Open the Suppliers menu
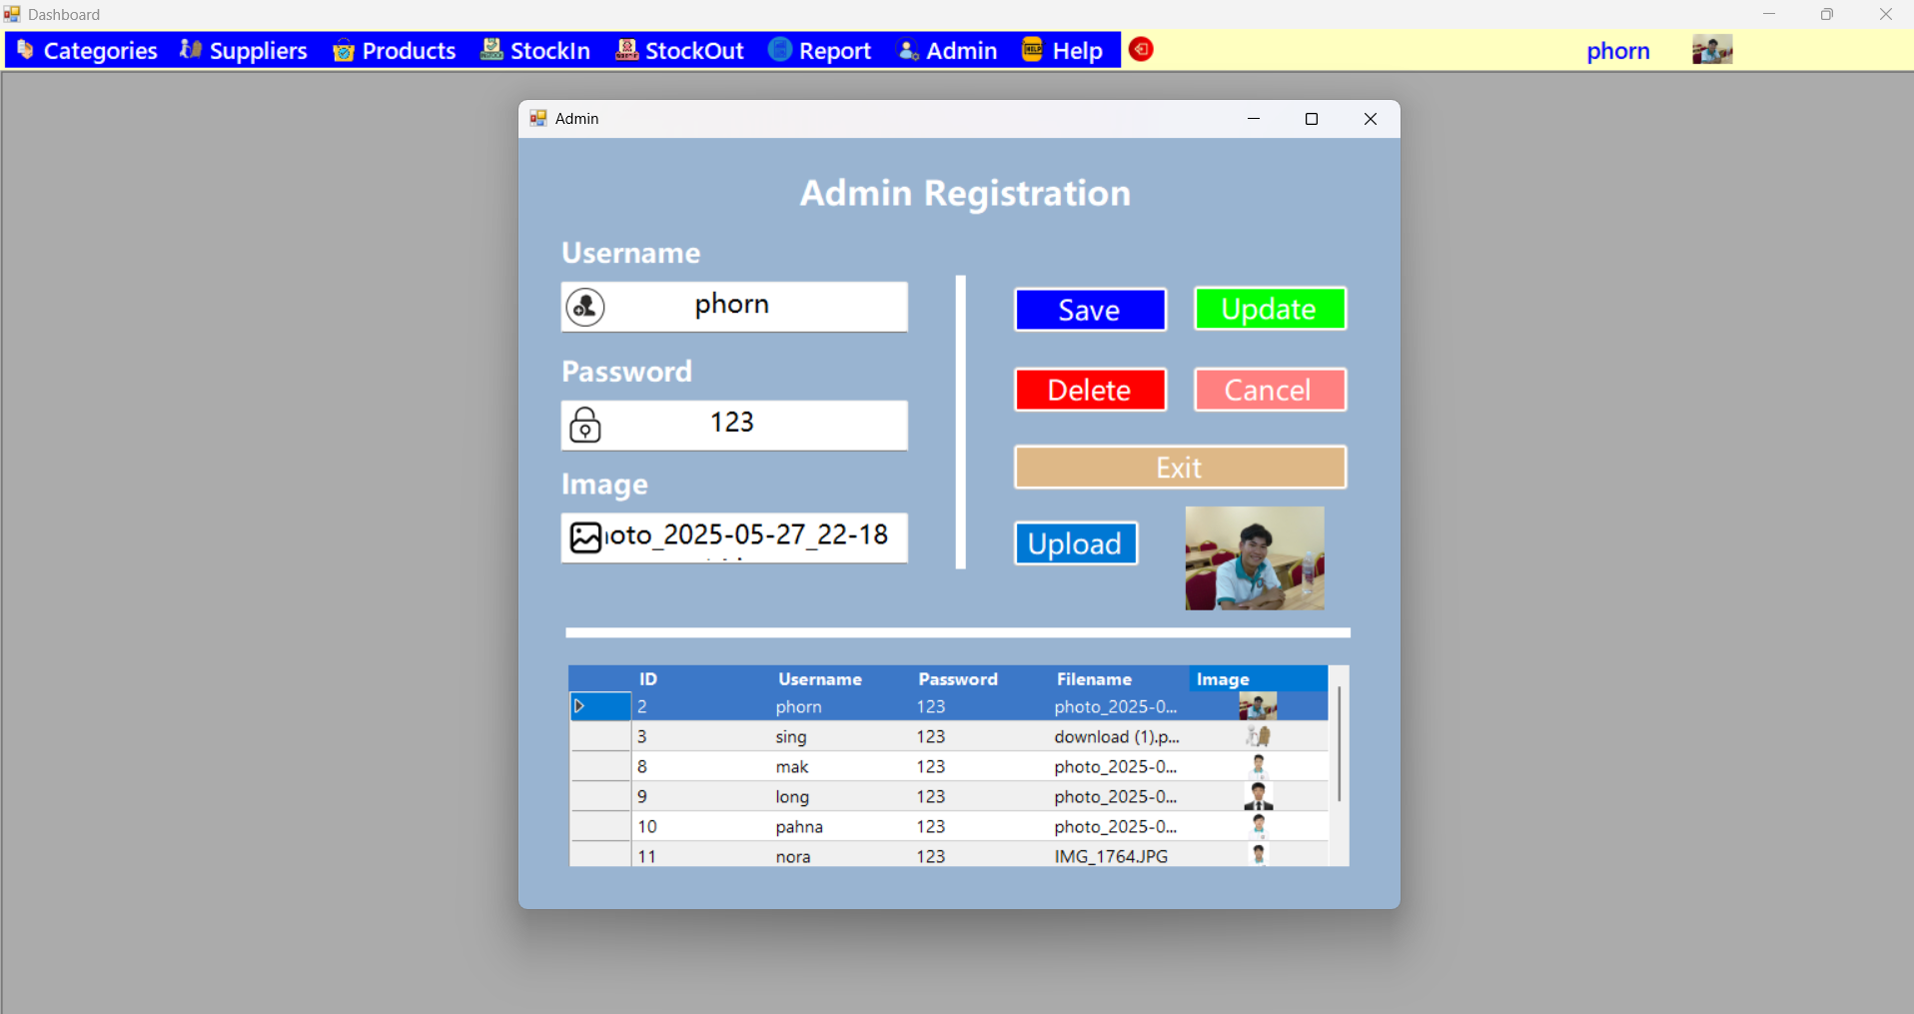1914x1014 pixels. [244, 50]
